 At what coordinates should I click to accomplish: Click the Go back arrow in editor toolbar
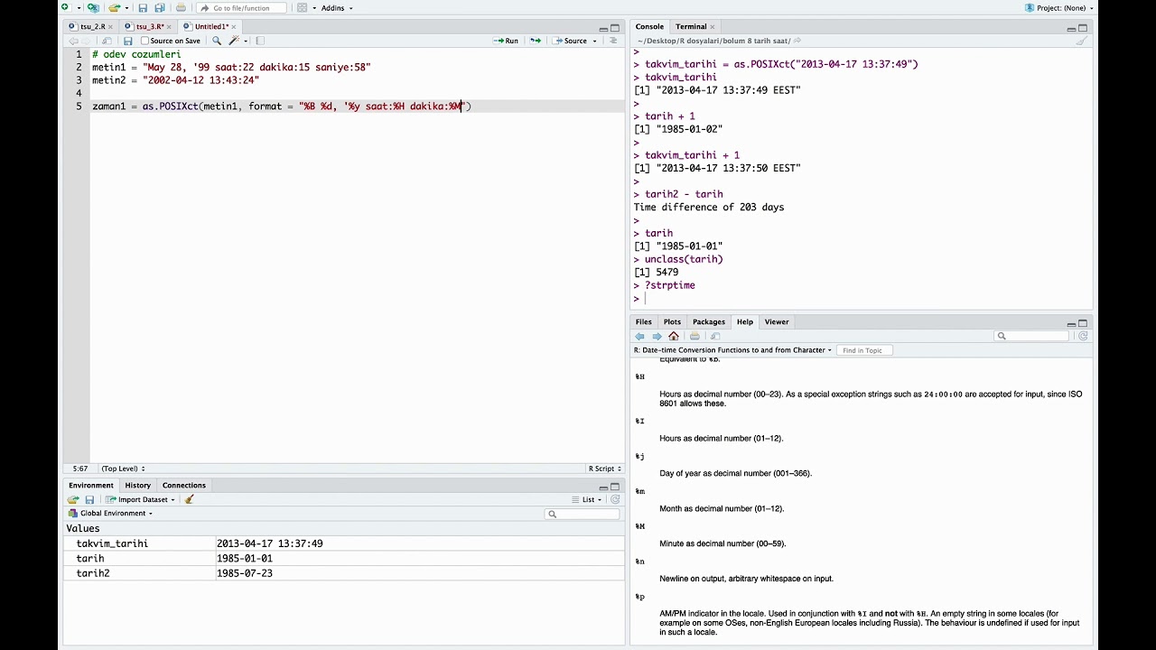73,41
